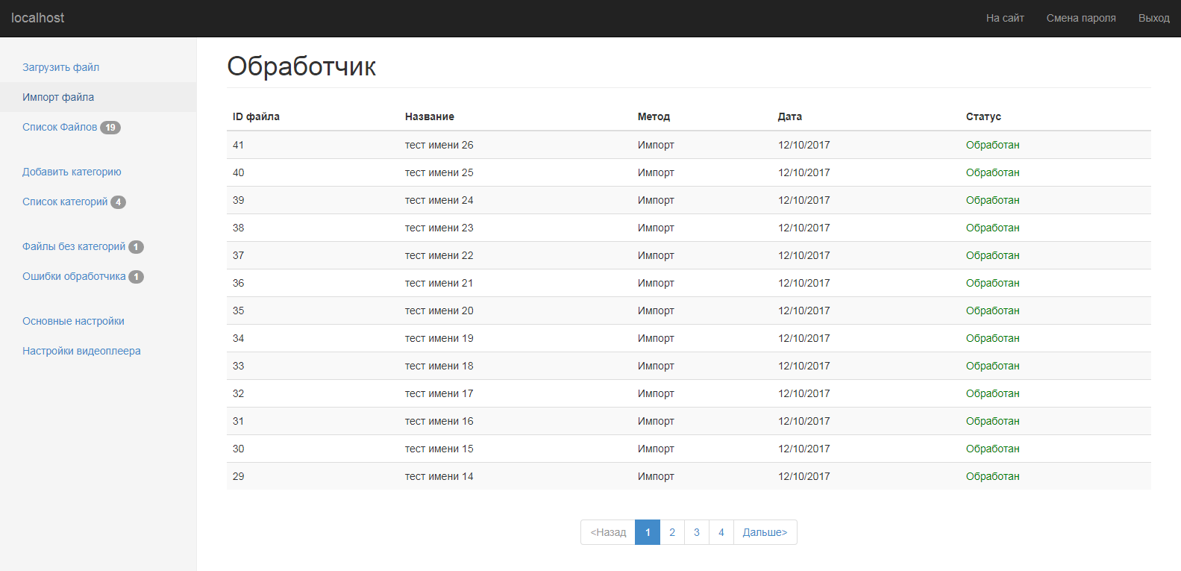
Task: Open 'Смена пароля' page
Action: coord(1081,18)
